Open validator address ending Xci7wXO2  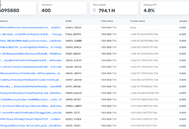click(x=31, y=47)
